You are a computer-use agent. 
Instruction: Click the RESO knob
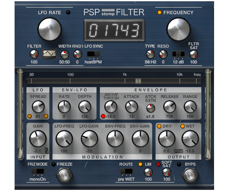[x=163, y=54]
